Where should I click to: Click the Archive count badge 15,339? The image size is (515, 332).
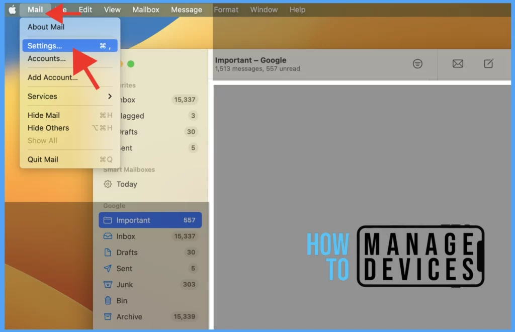(185, 316)
